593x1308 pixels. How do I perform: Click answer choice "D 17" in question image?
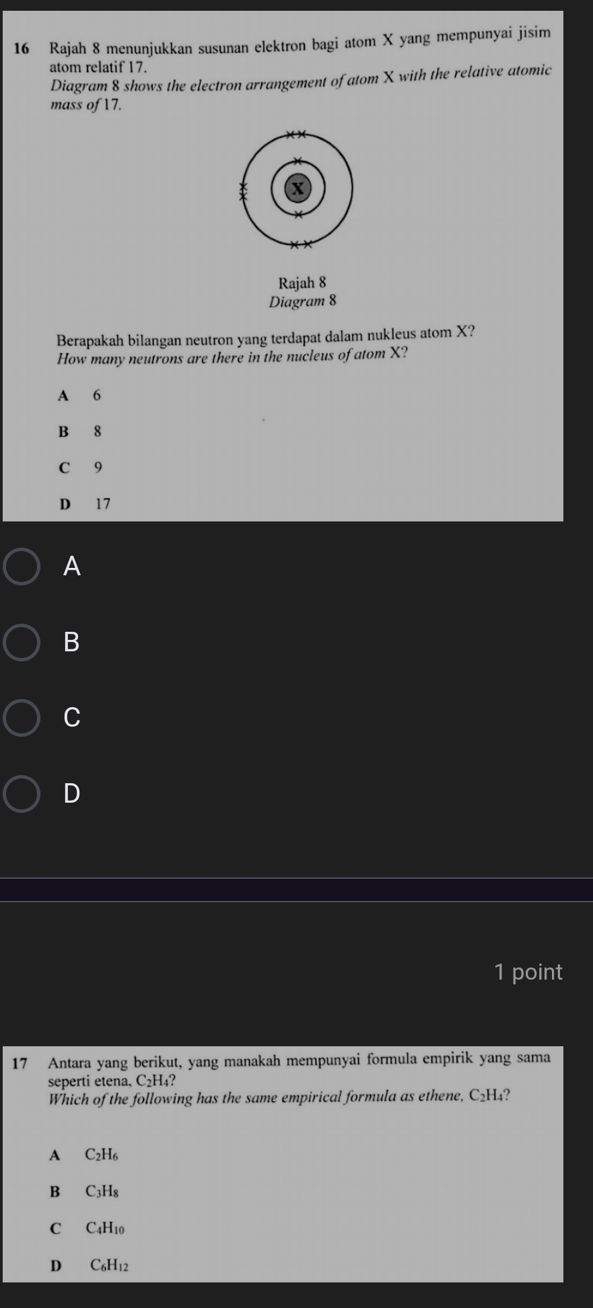[x=85, y=504]
